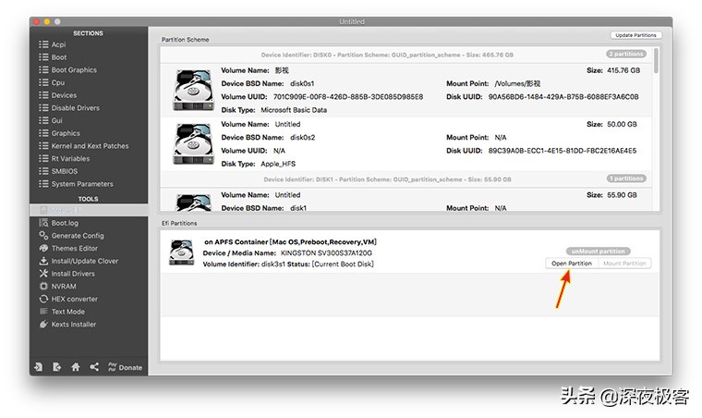Viewport: 702px width, 418px height.
Task: Click the PayPal Donate button
Action: pos(125,367)
